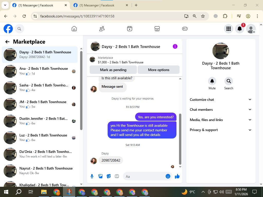Bookmark this page with star

pyautogui.click(x=203, y=16)
